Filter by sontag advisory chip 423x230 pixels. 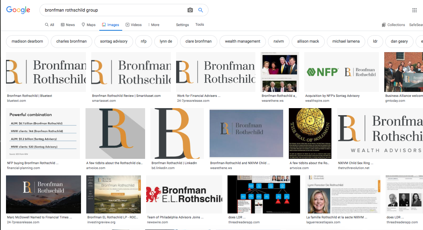[114, 41]
